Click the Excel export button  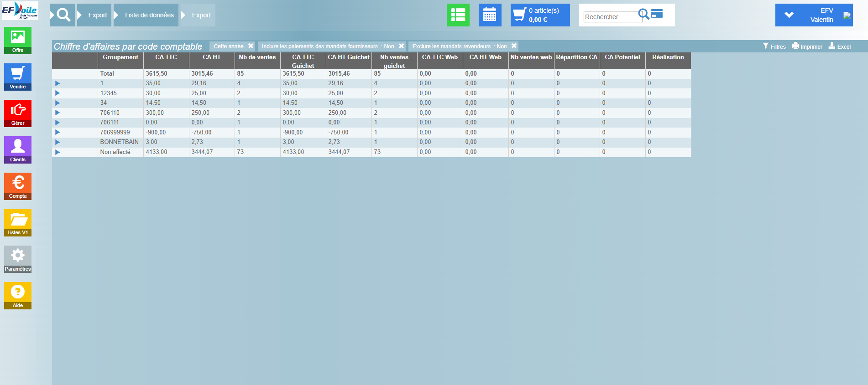tap(840, 46)
